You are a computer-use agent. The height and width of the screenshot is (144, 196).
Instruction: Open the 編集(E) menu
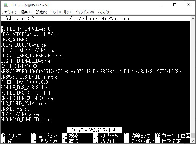[x=26, y=12]
